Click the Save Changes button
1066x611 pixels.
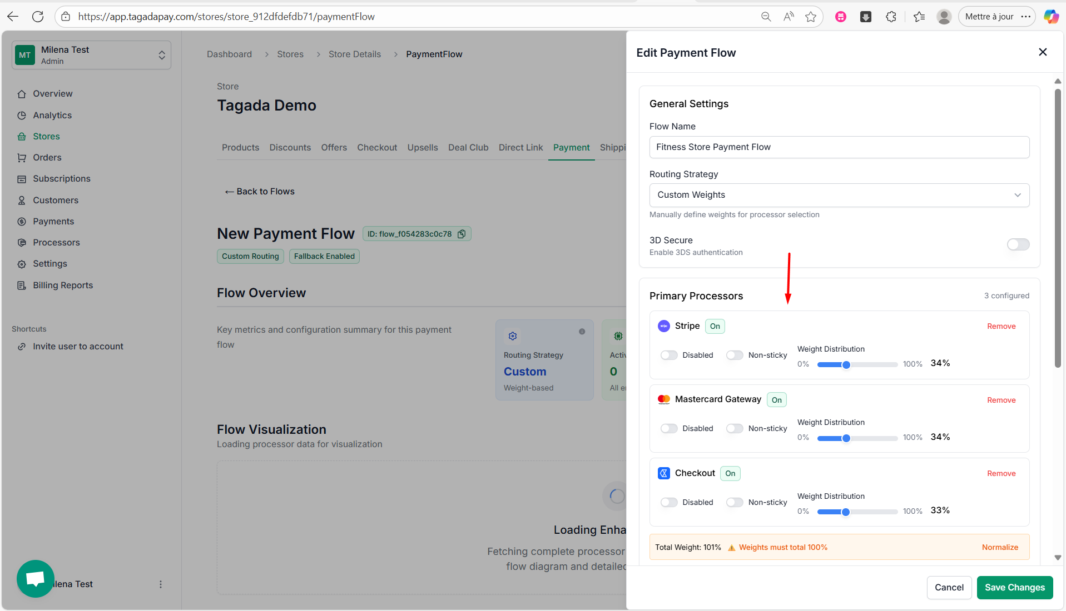click(1014, 588)
